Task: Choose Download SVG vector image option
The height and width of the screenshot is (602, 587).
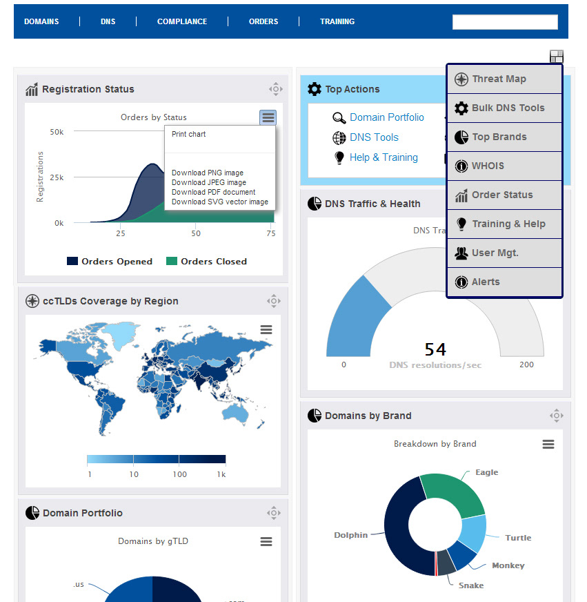Action: [x=220, y=202]
